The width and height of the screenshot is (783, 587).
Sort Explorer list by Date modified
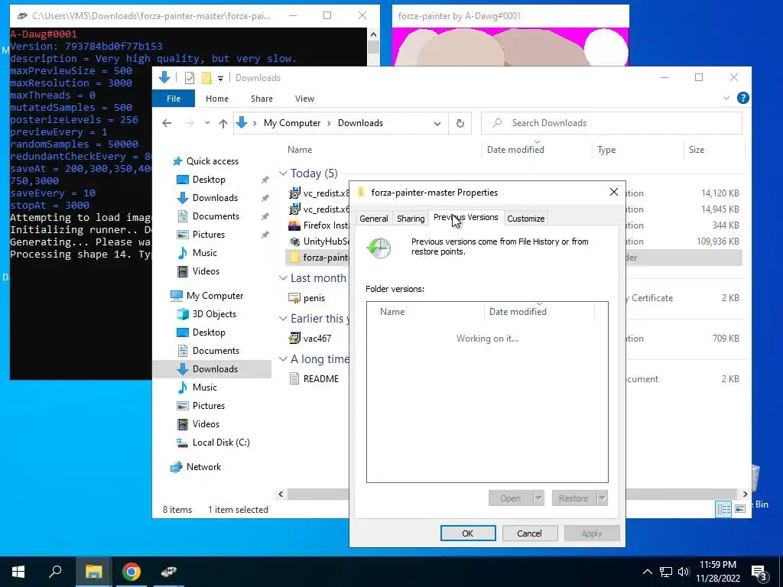(x=515, y=150)
